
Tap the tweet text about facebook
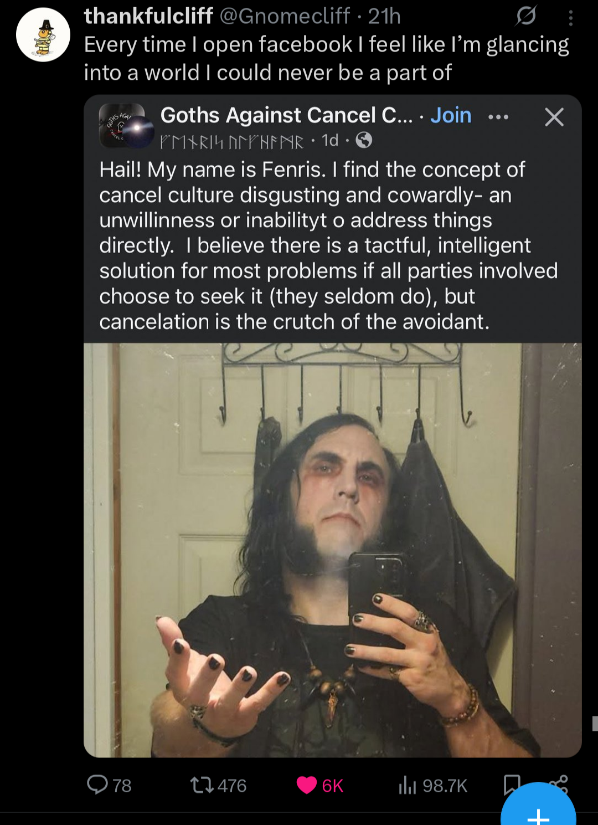coord(326,58)
